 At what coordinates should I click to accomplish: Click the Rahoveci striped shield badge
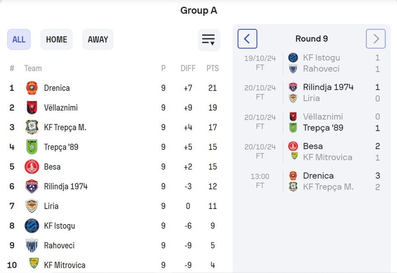point(32,246)
